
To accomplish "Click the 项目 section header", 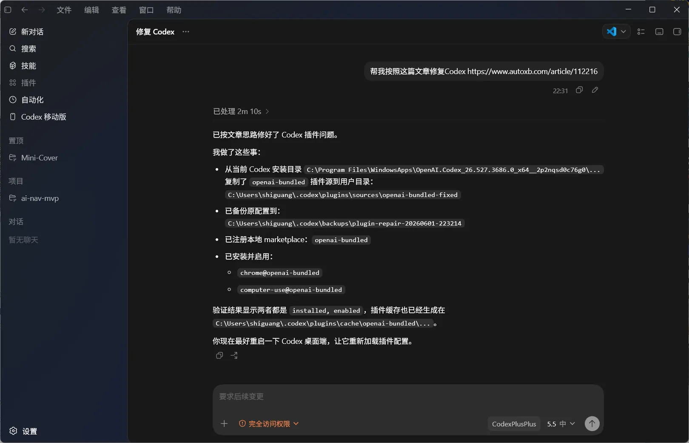I will [16, 181].
